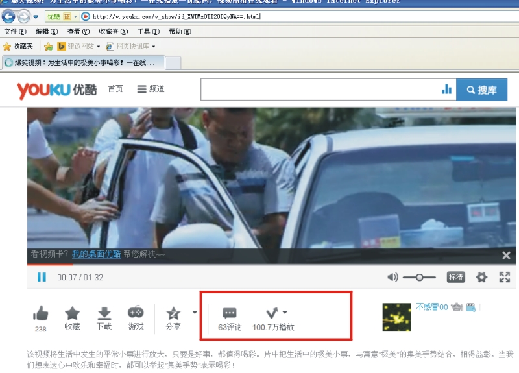This screenshot has height=373, width=519.
Task: Open the 查看(V) menu
Action: [x=78, y=32]
